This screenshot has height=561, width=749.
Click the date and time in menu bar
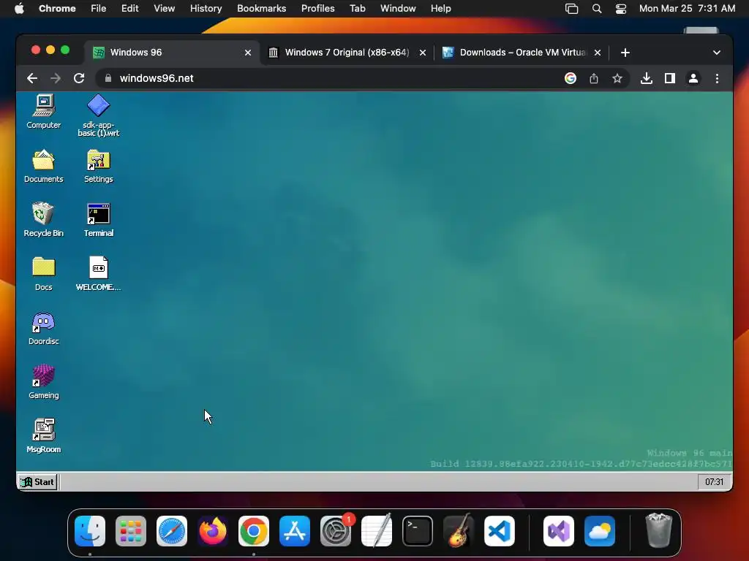[687, 8]
